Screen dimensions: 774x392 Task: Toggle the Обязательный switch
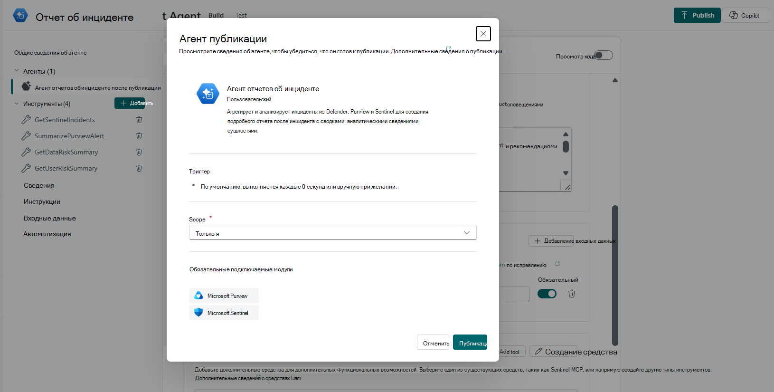click(547, 294)
